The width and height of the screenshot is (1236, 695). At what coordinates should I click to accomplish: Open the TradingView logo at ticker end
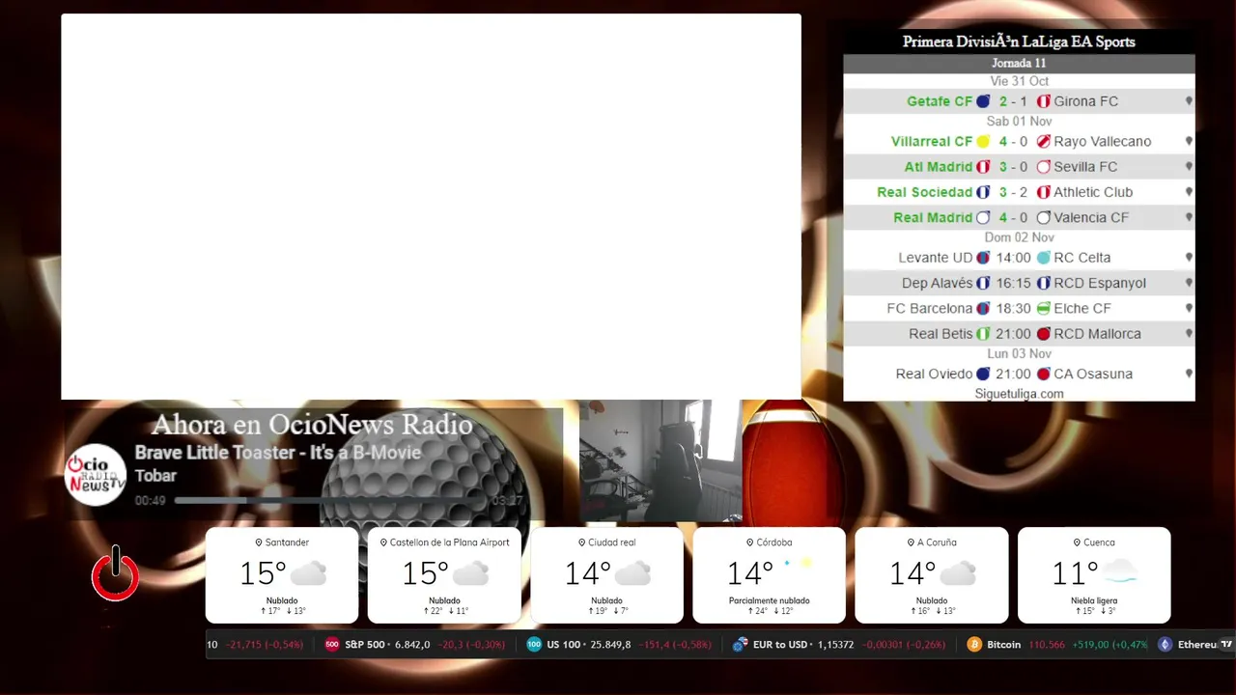tap(1226, 645)
